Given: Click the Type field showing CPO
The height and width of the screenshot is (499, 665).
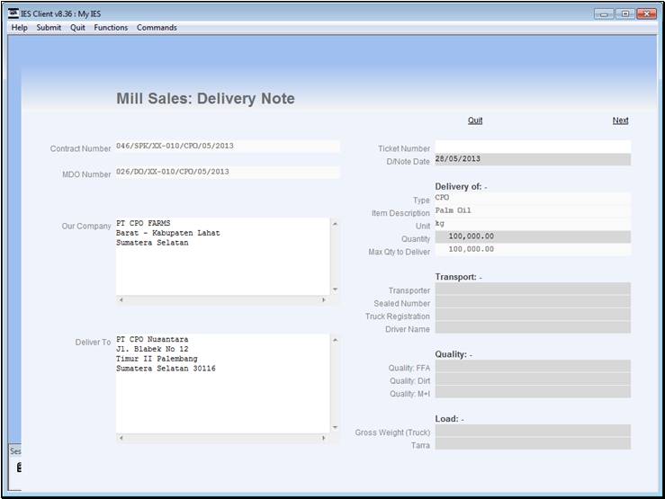Looking at the screenshot, I should coord(533,198).
